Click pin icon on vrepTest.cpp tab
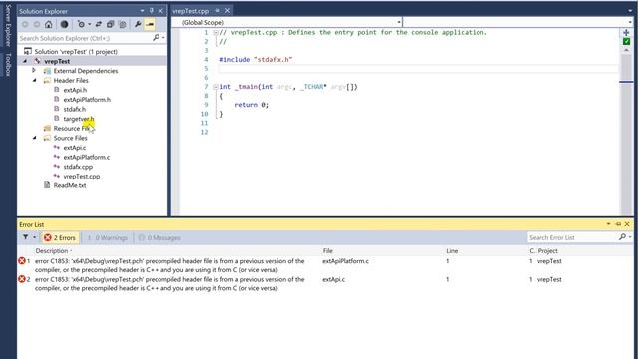 point(217,11)
